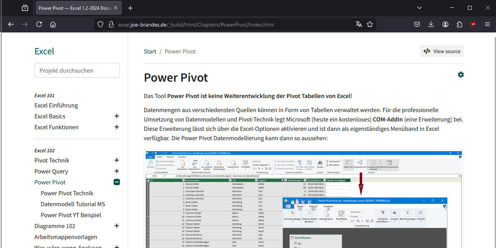Click the View source button
The width and height of the screenshot is (496, 248).
click(x=442, y=51)
